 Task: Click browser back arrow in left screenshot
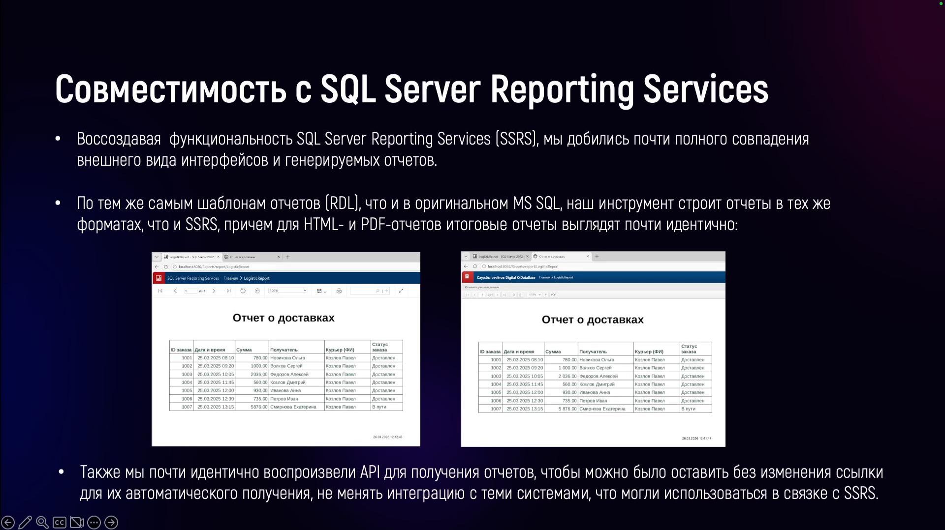coord(157,267)
